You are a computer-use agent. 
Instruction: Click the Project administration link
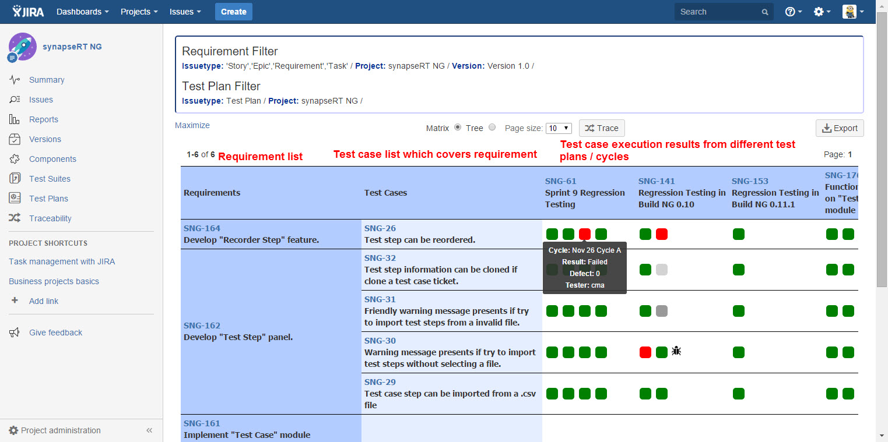tap(61, 430)
